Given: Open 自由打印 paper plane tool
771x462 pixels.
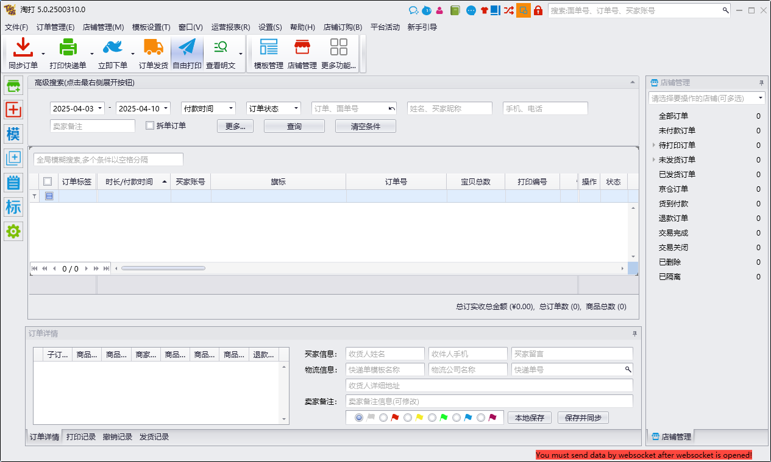Looking at the screenshot, I should [187, 48].
